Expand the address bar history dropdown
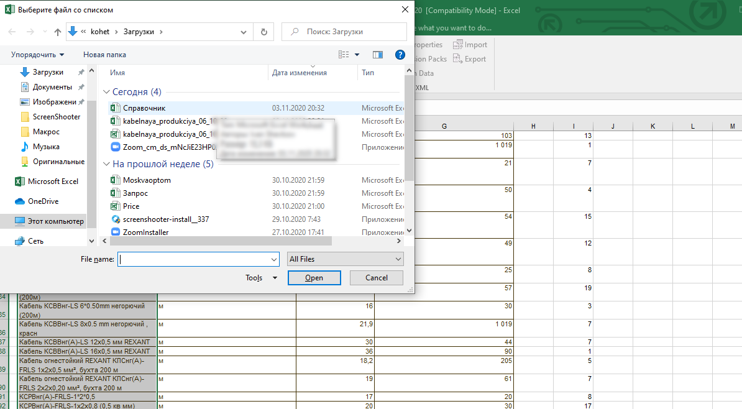This screenshot has width=742, height=409. (x=243, y=32)
